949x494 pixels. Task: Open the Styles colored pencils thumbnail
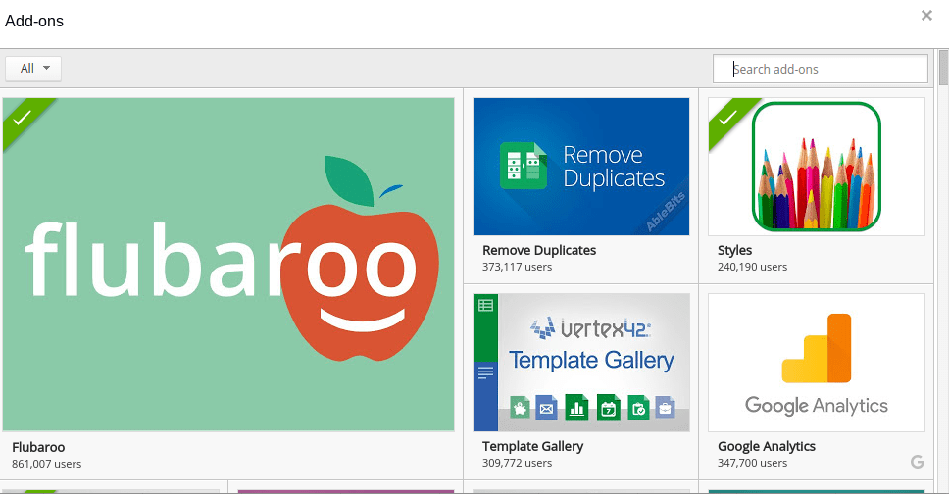(x=817, y=167)
